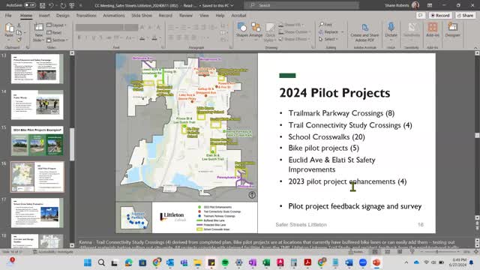The image size is (480, 270).
Task: Click the Windows Start button
Action: 88,262
